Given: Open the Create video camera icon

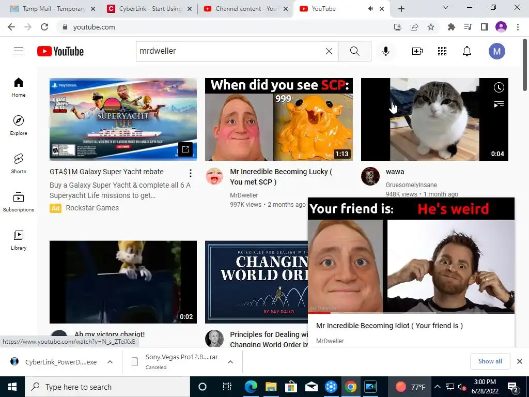Looking at the screenshot, I should coord(417,51).
